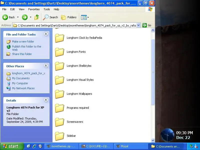Launch Internet Explorer from Quick Launch
Image resolution: width=200 pixels, height=150 pixels.
pos(34,146)
